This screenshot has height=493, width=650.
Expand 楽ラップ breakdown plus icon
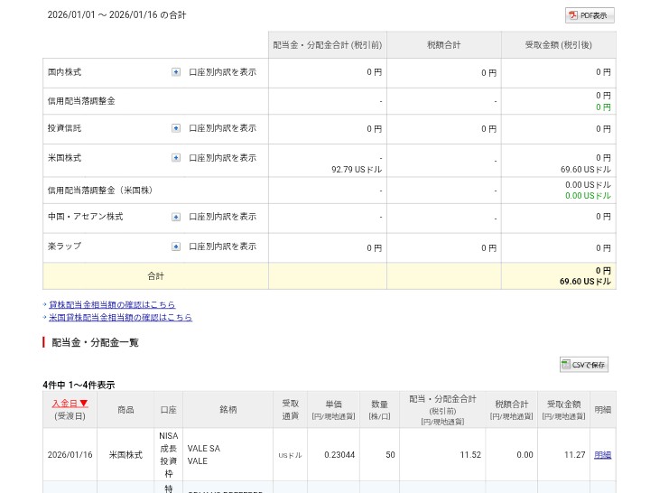pyautogui.click(x=176, y=246)
